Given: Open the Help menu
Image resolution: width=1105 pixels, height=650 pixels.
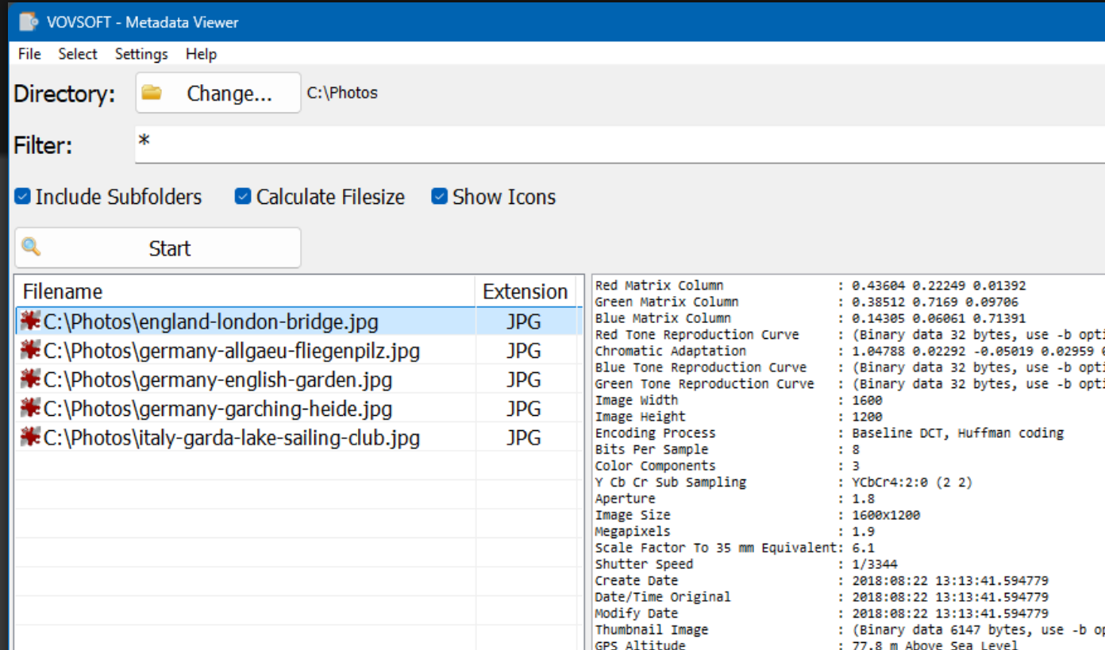Looking at the screenshot, I should [201, 54].
